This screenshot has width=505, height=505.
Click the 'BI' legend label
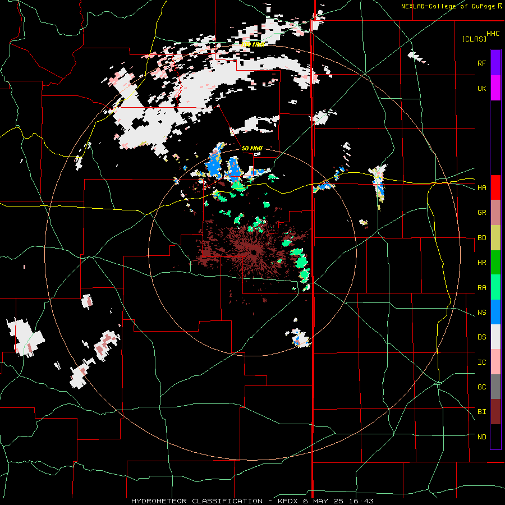click(x=481, y=412)
